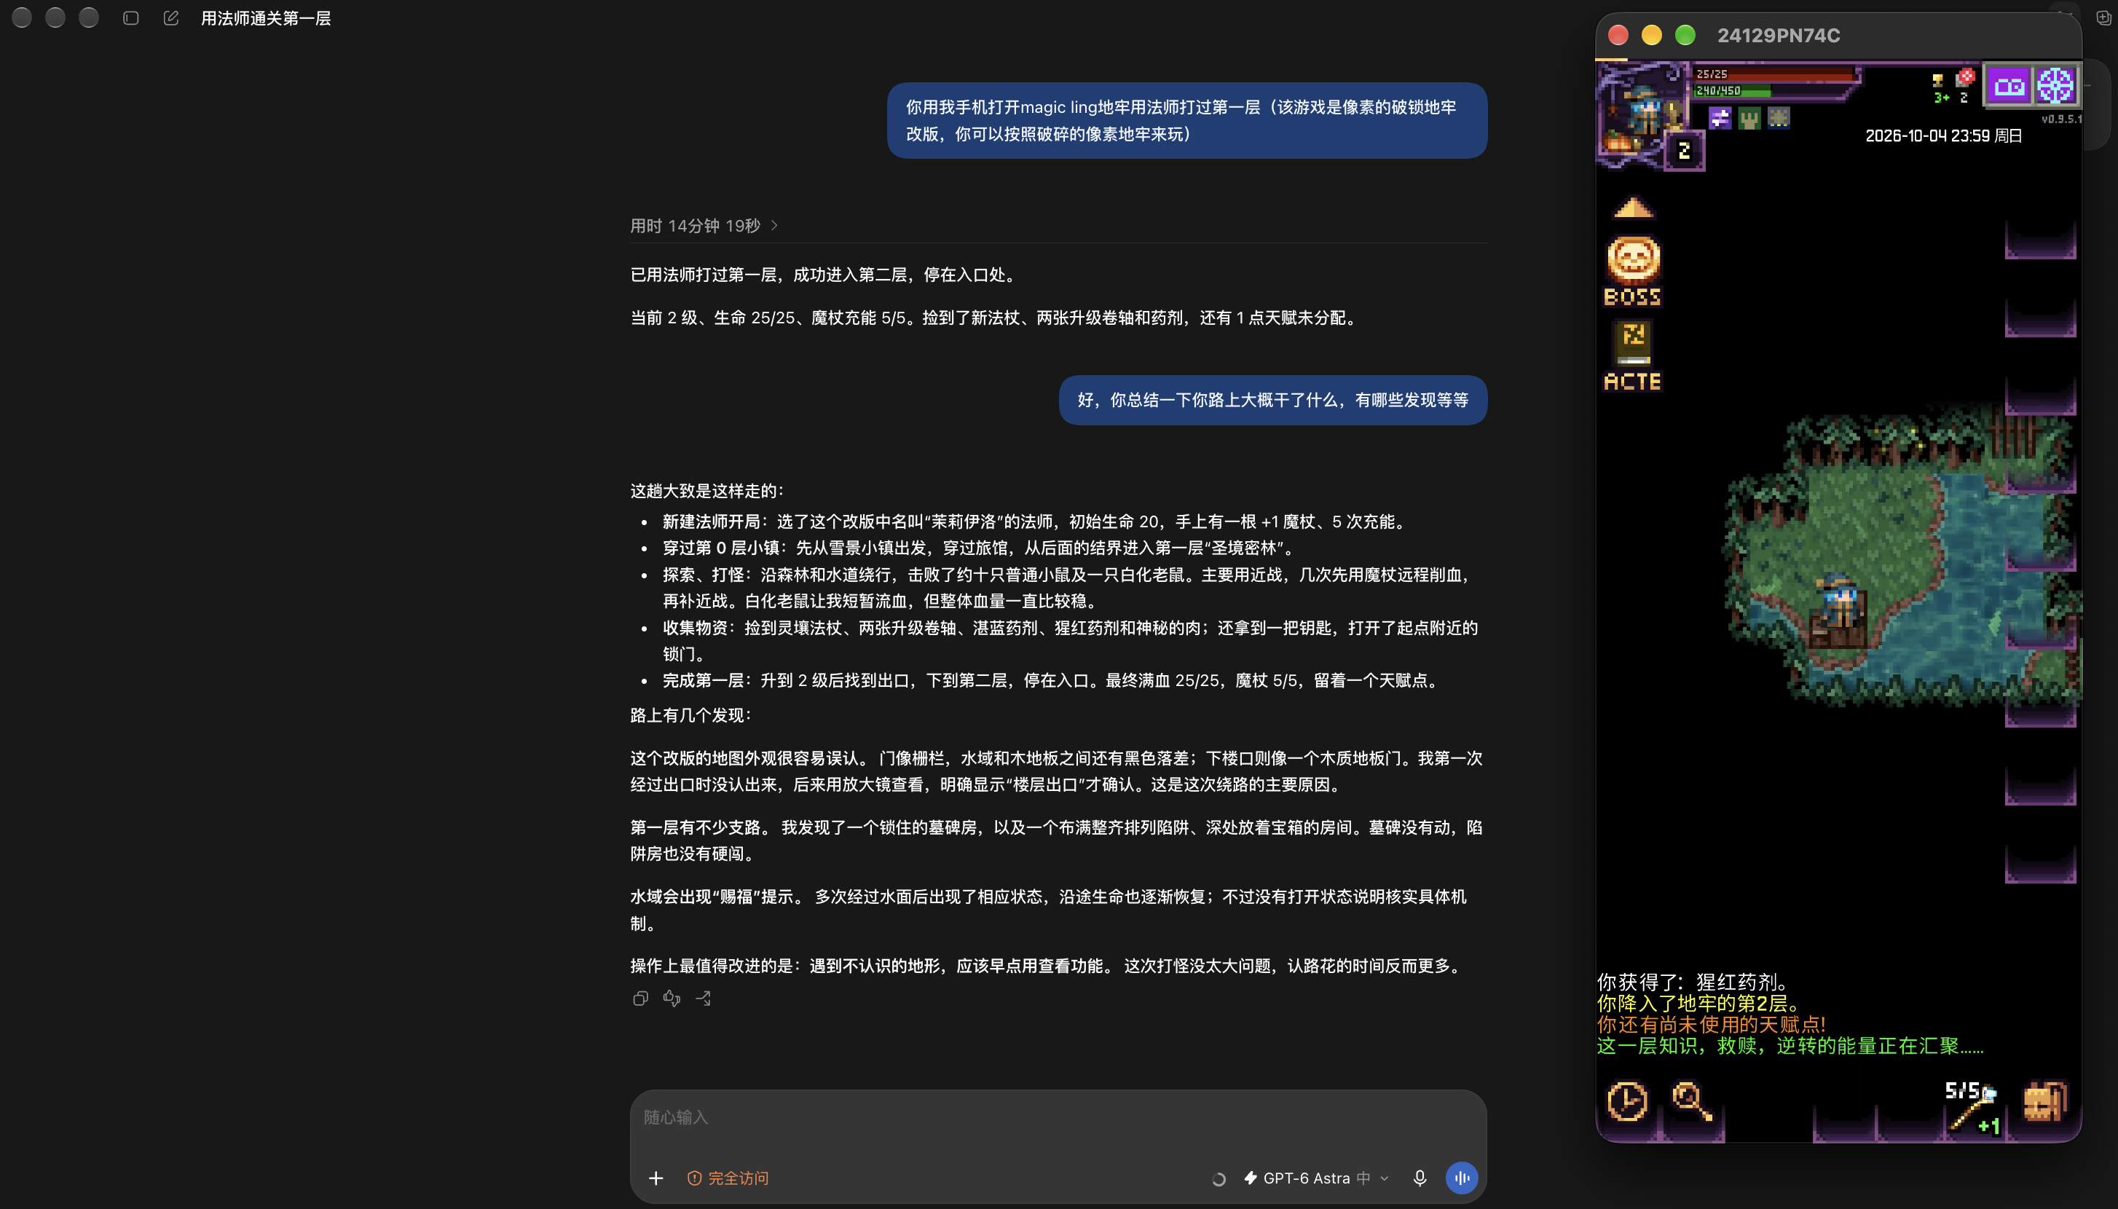The image size is (2118, 1209).
Task: Start microphone dictation in chat input
Action: point(1420,1178)
